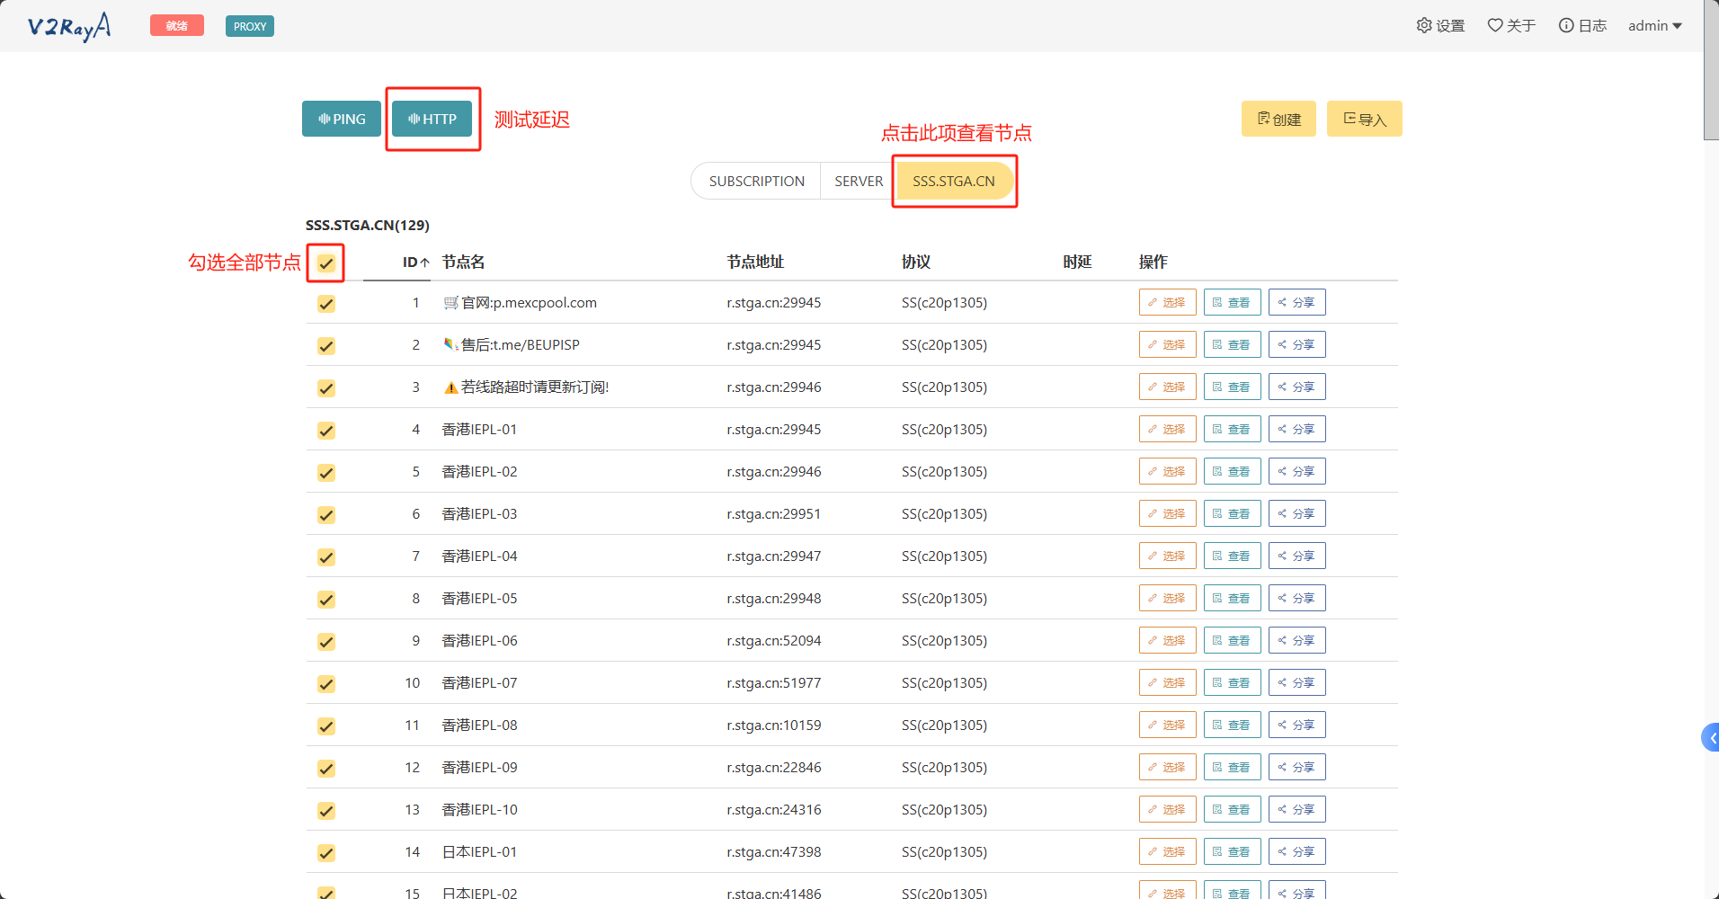Run HTTP latency test

click(x=432, y=119)
